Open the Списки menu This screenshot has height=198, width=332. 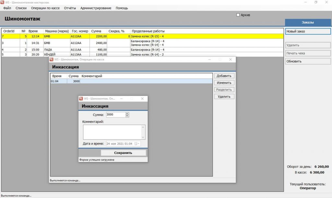[21, 8]
